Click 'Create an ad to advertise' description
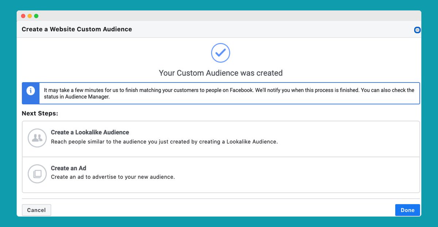The width and height of the screenshot is (438, 227). click(x=113, y=177)
